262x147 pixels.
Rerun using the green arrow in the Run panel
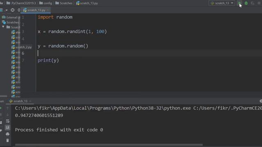tap(1, 108)
